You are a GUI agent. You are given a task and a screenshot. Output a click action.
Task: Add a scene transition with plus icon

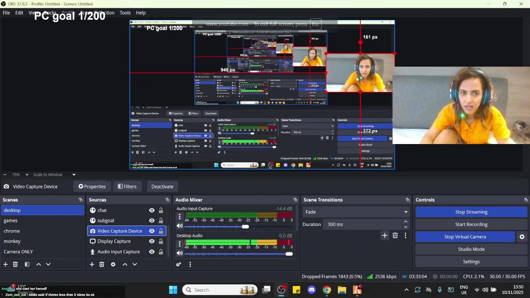[385, 236]
